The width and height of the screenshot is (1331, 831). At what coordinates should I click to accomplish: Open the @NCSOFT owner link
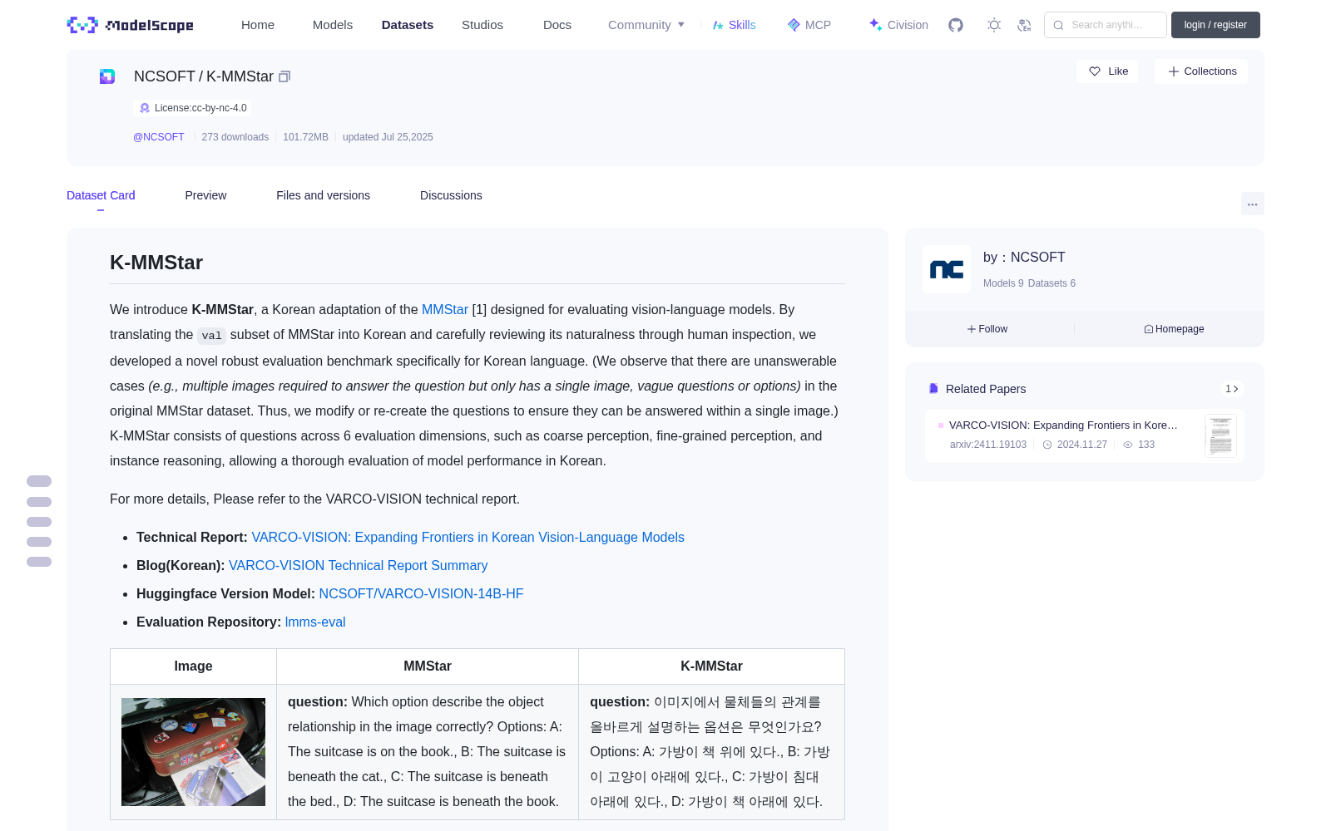[x=159, y=137]
